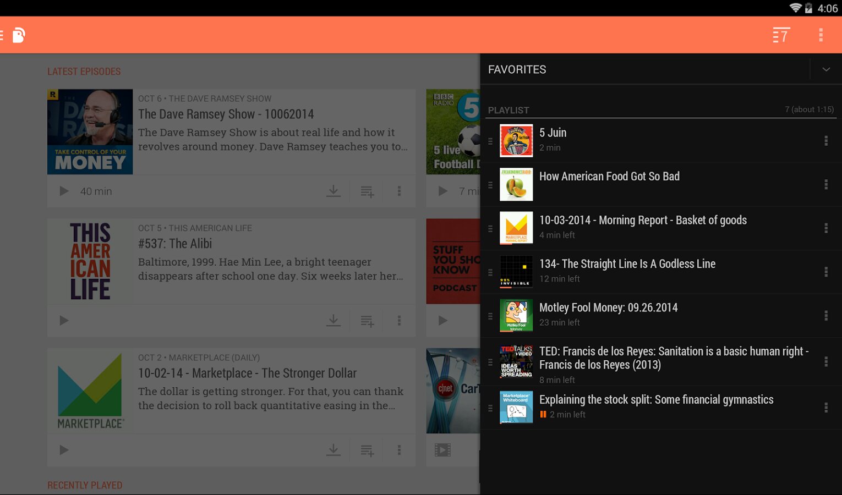
Task: Add Dave Ramsey Show episode to playlist
Action: (367, 191)
